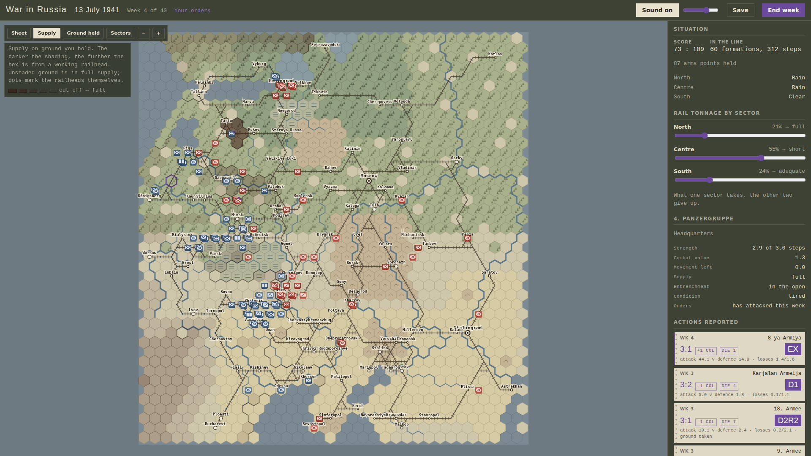Set North rail tonnage slider
Viewport: 811px width, 456px height.
point(740,136)
